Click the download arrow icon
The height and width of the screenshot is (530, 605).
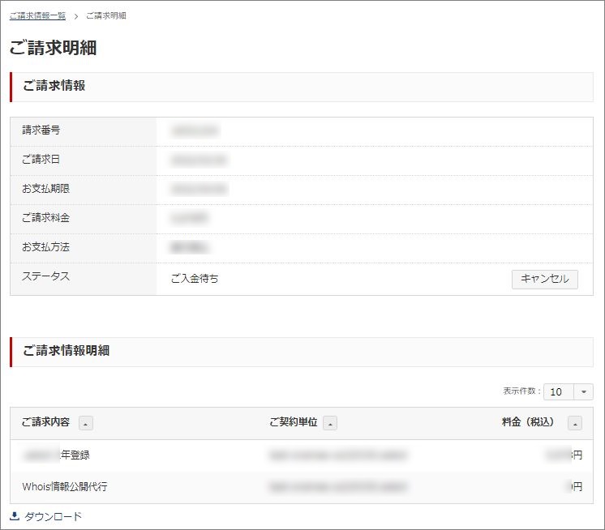[x=15, y=516]
